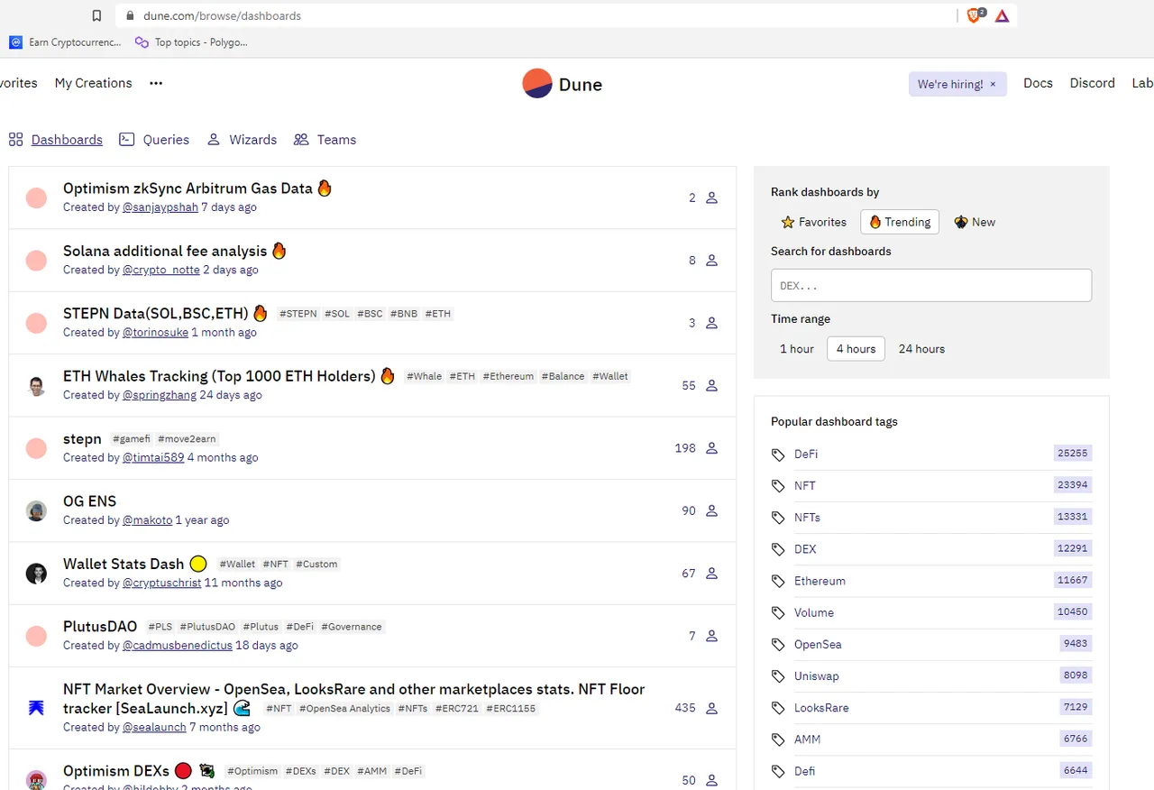Set time range to 4 hours
The image size is (1154, 790).
click(856, 349)
